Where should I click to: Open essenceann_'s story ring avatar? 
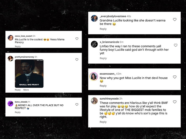[94, 76]
